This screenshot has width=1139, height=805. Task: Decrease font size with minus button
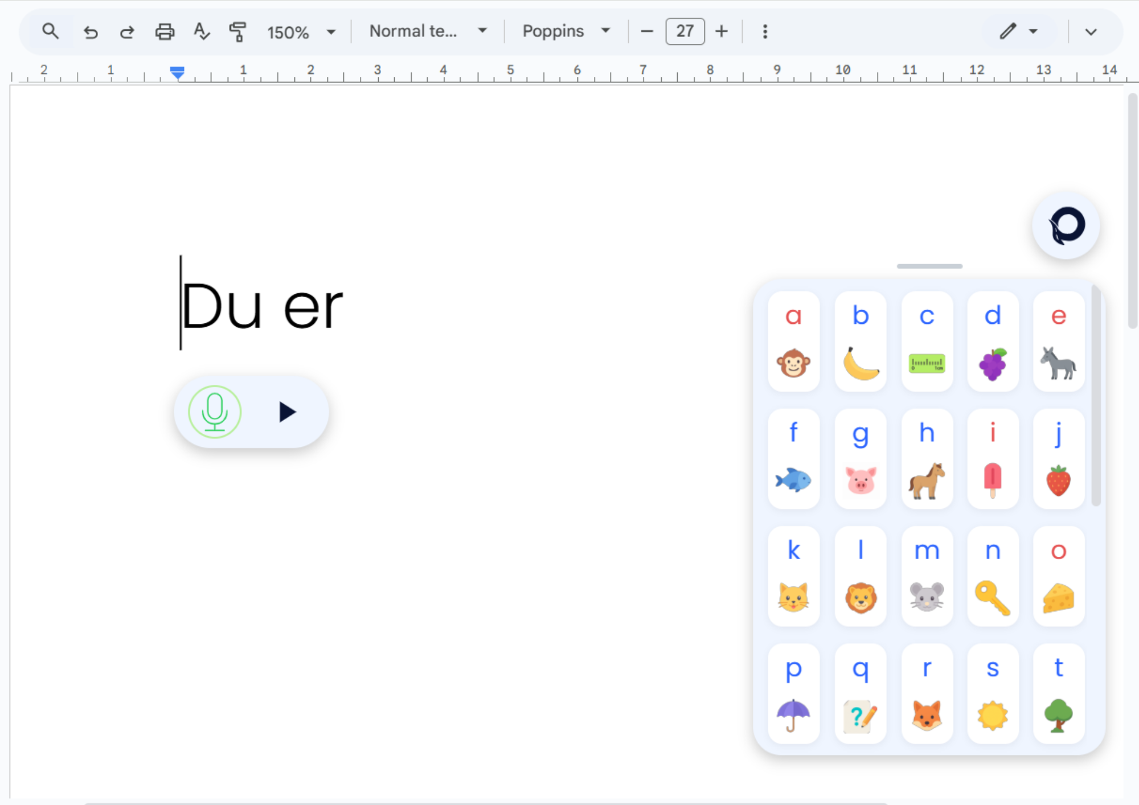pyautogui.click(x=646, y=31)
